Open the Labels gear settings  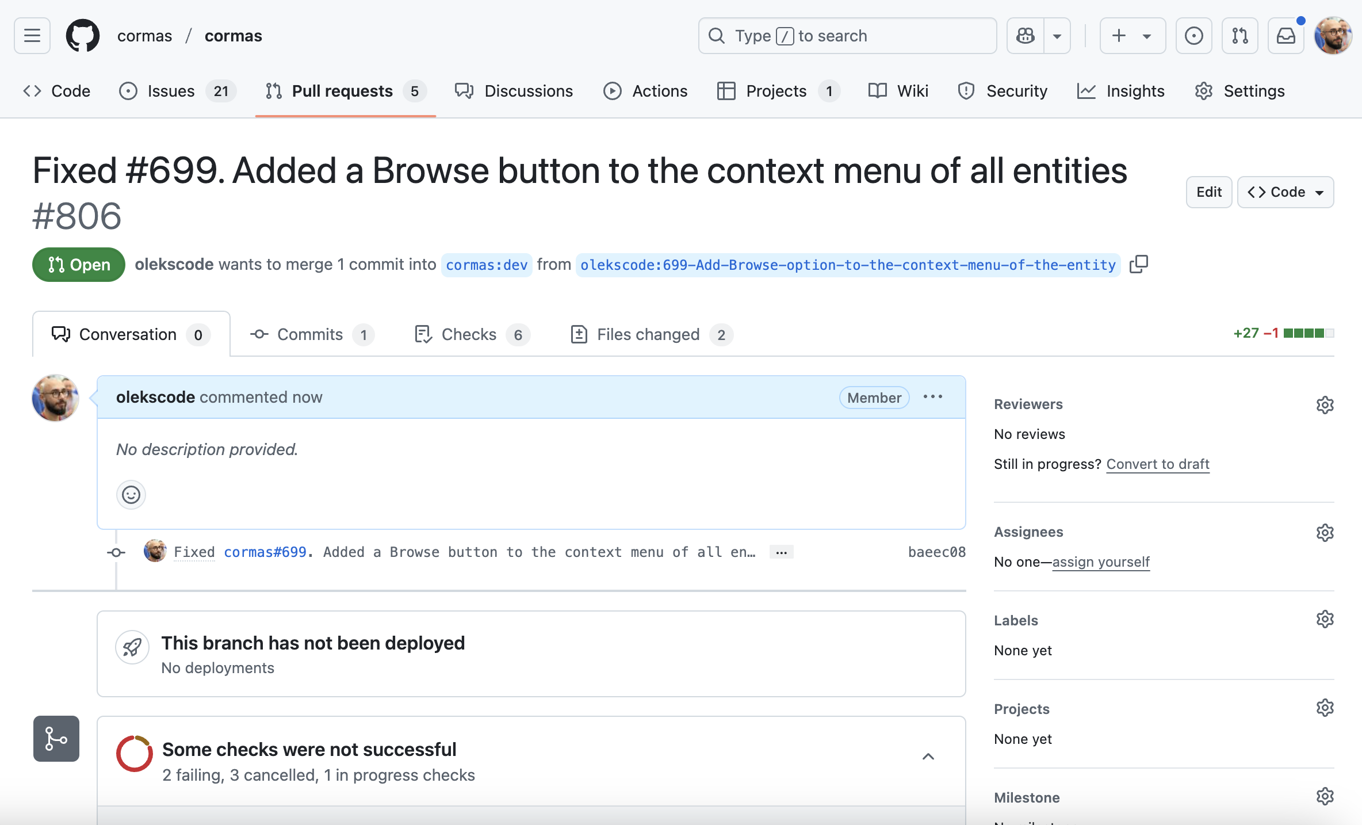1325,620
